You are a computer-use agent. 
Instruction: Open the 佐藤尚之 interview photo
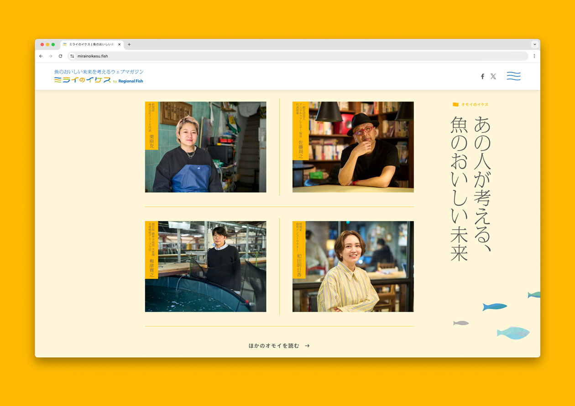353,147
